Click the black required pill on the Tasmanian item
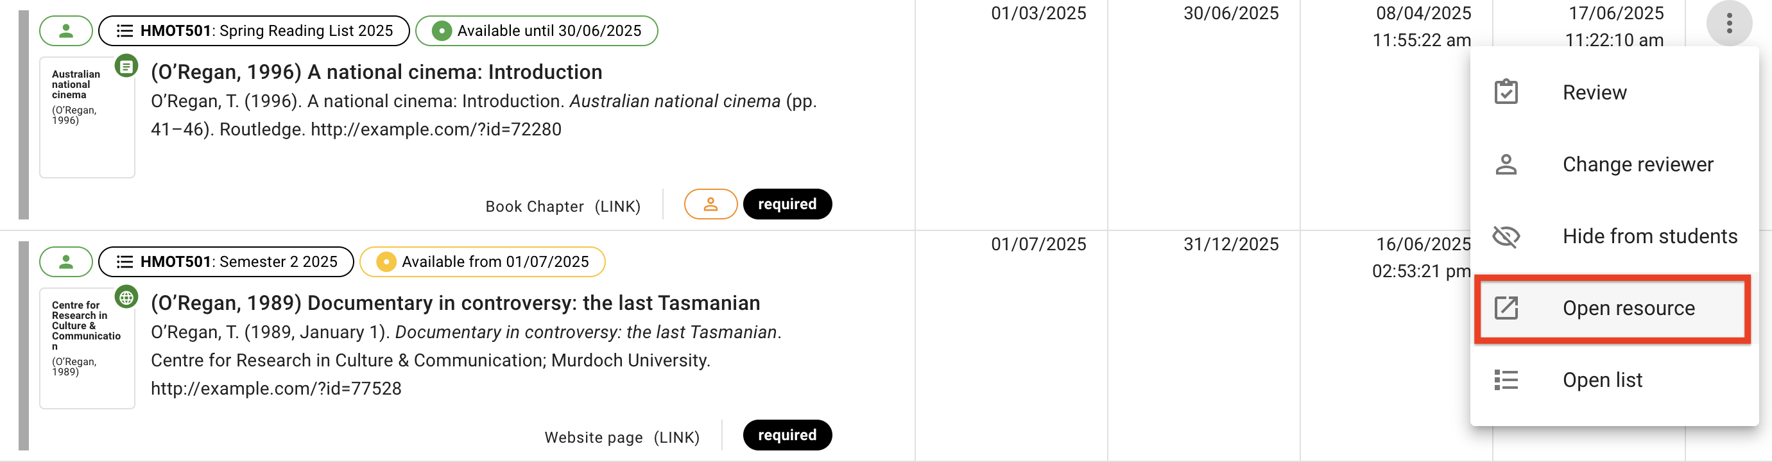Viewport: 1772px width, 462px height. (x=787, y=434)
